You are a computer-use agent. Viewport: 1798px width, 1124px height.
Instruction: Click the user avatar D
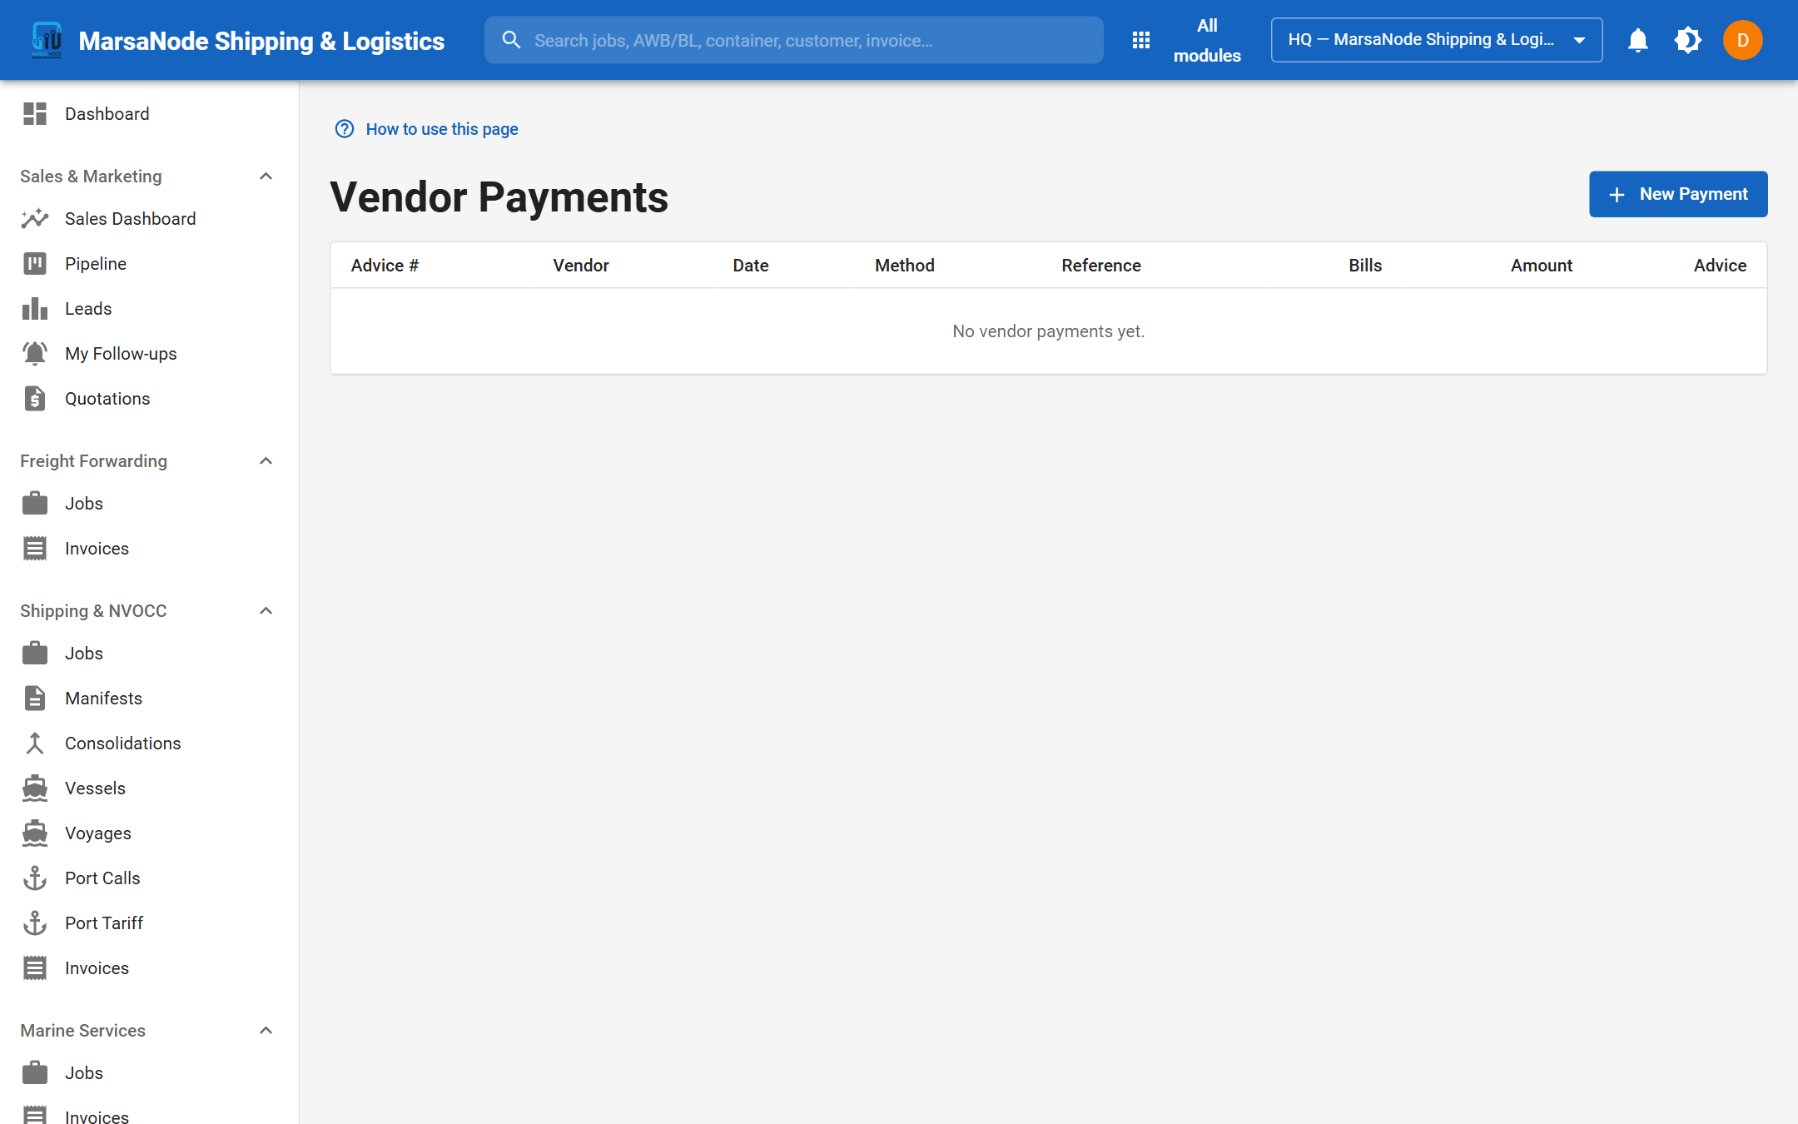1742,40
